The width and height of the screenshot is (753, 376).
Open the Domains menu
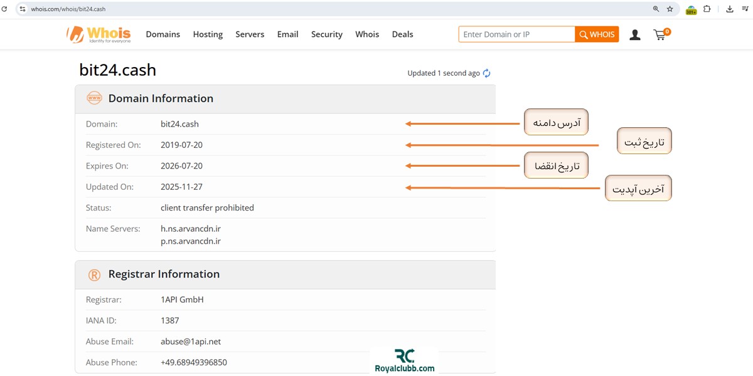(x=163, y=34)
